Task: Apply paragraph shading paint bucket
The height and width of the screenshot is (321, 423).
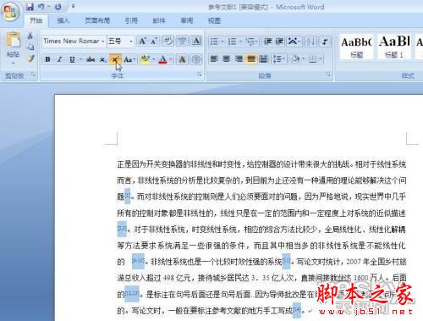Action: [296, 59]
